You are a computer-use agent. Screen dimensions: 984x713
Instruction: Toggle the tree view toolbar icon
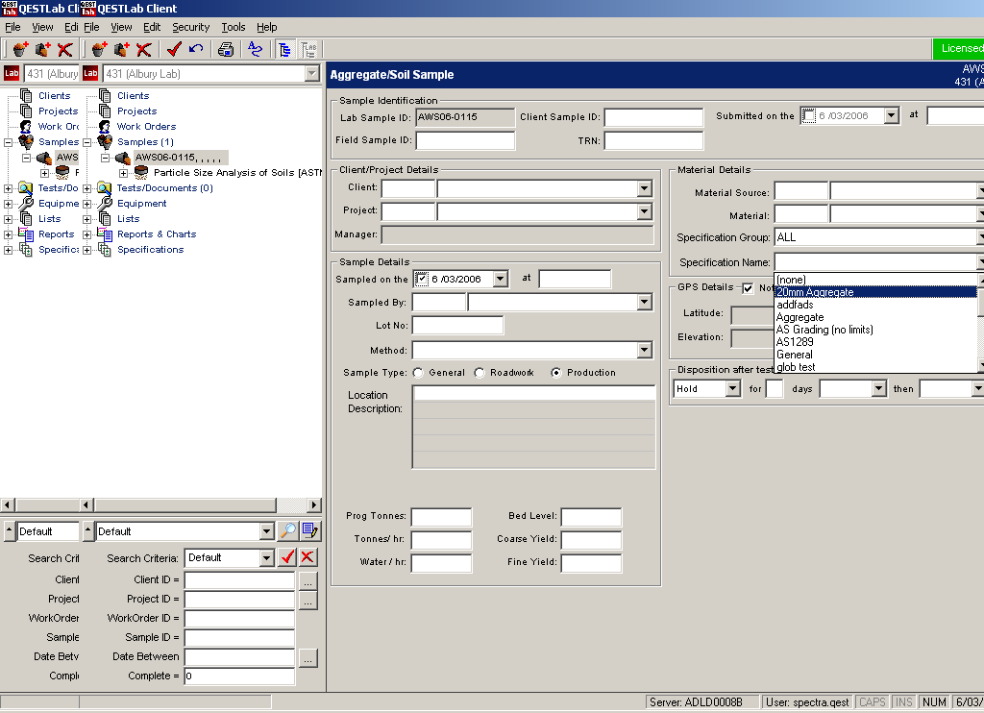285,49
